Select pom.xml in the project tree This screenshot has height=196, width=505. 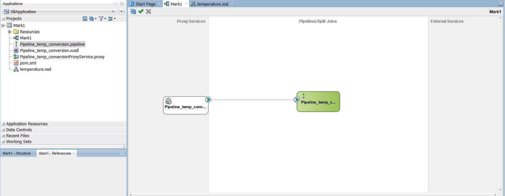pyautogui.click(x=28, y=63)
